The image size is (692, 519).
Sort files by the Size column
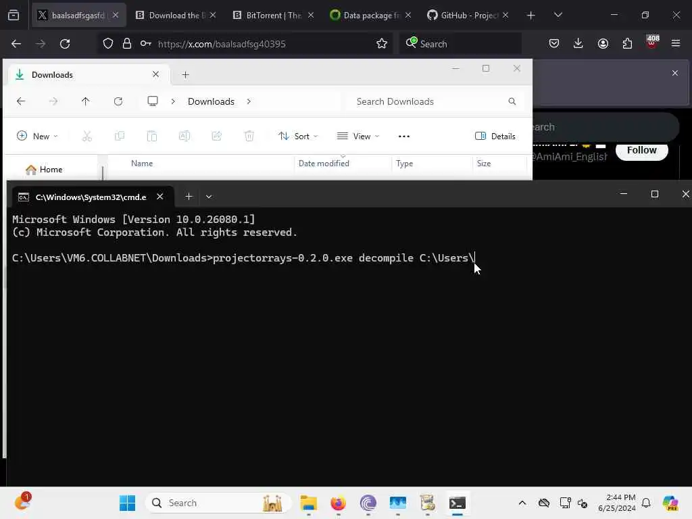point(484,164)
